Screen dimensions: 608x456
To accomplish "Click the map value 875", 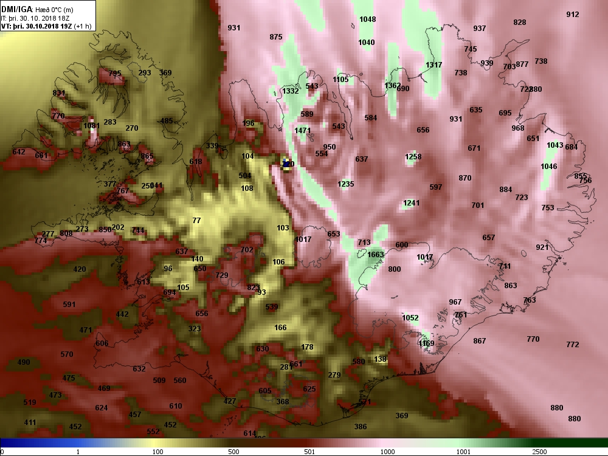I will [x=275, y=37].
